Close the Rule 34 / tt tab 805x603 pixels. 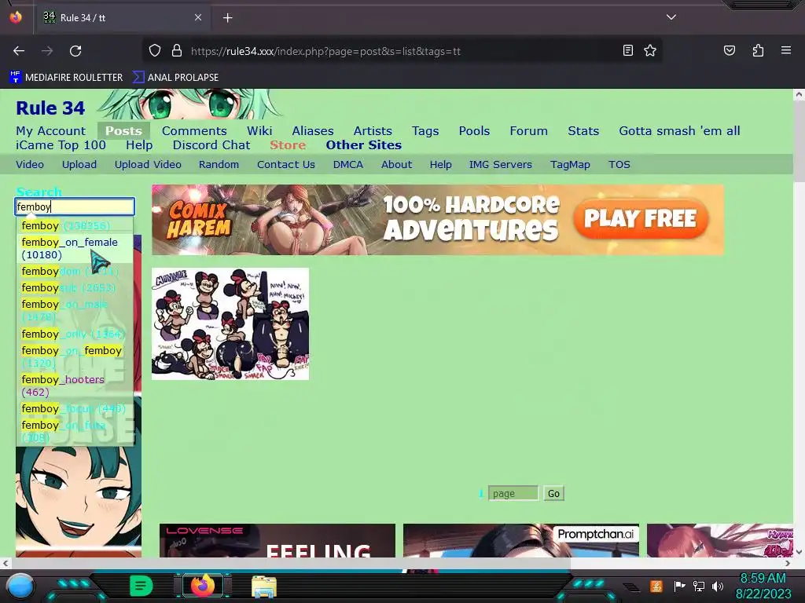pos(198,17)
